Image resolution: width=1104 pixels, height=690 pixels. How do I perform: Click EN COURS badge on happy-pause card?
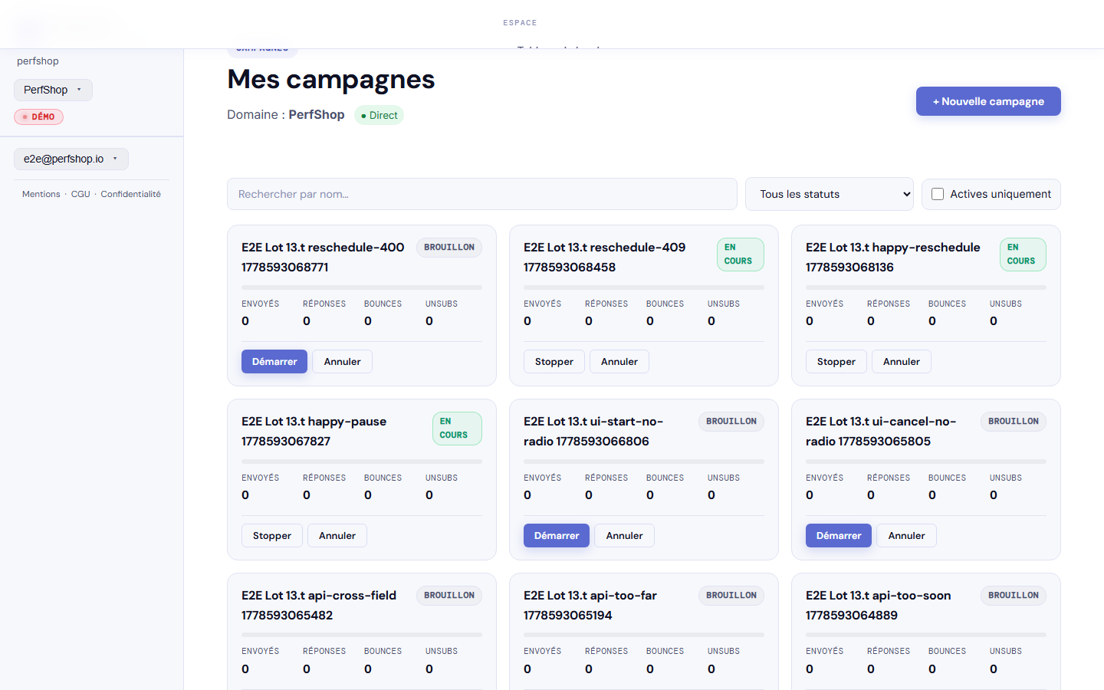pyautogui.click(x=457, y=429)
